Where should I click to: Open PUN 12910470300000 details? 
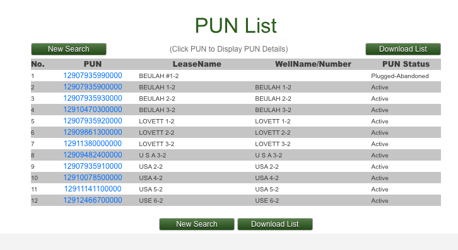(93, 110)
